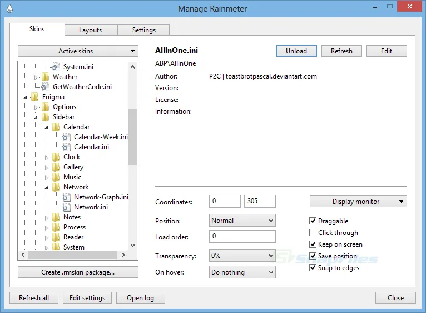Click the skin tree vertical scrollbar thumb
The width and height of the screenshot is (426, 313).
132,137
